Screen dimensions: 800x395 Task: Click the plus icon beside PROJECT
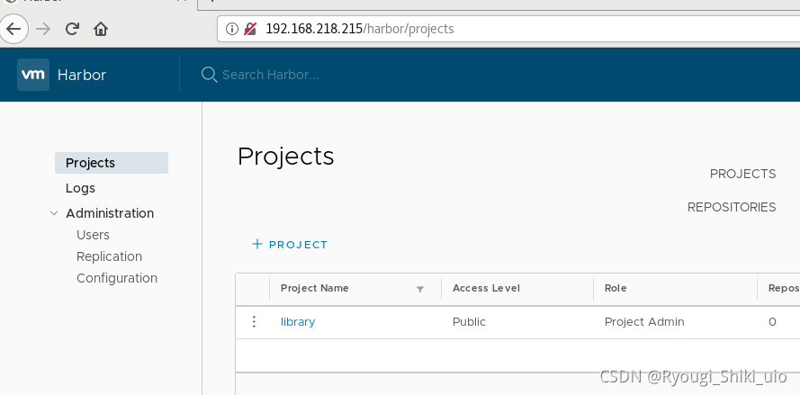point(257,244)
